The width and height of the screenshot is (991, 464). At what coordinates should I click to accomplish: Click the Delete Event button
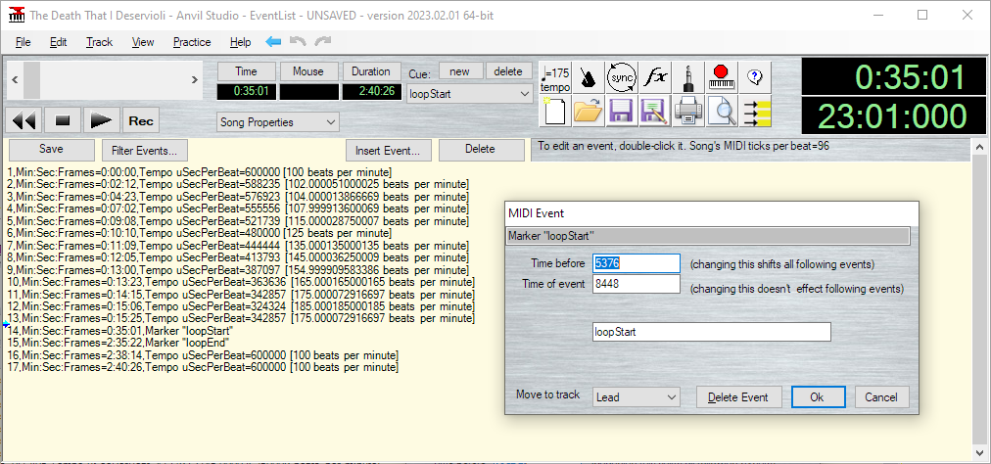[x=738, y=396]
